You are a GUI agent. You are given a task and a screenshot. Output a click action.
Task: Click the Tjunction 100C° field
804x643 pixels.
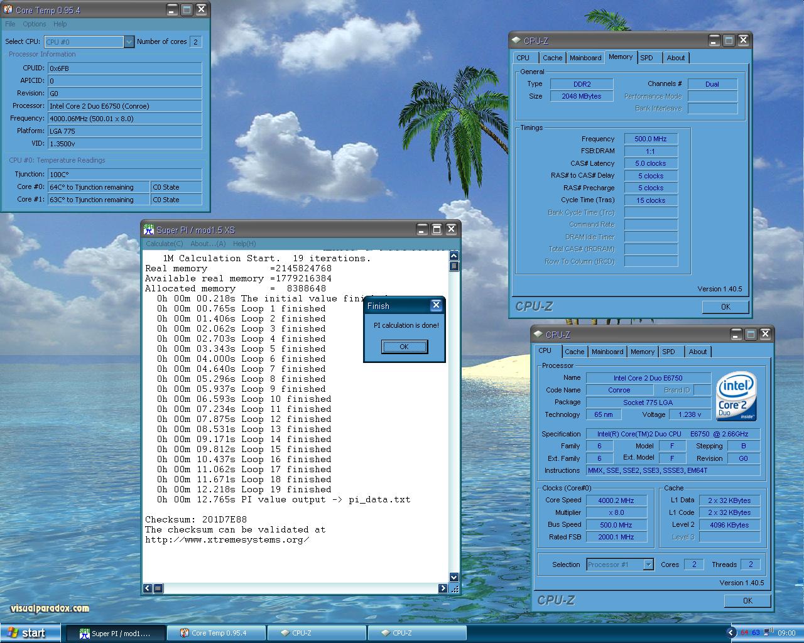click(125, 174)
